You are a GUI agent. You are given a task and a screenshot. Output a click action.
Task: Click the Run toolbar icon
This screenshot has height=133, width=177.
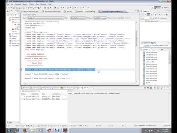tap(34, 8)
